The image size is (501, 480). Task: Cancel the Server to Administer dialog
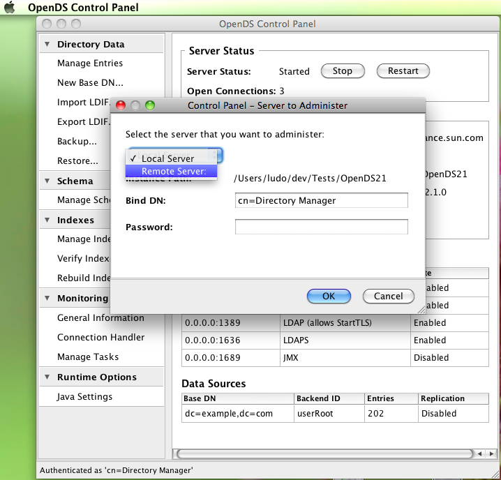388,297
